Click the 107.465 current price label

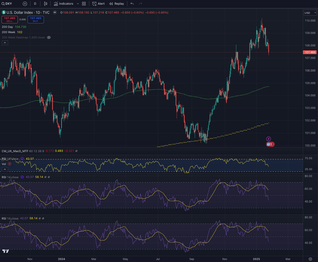click(310, 52)
